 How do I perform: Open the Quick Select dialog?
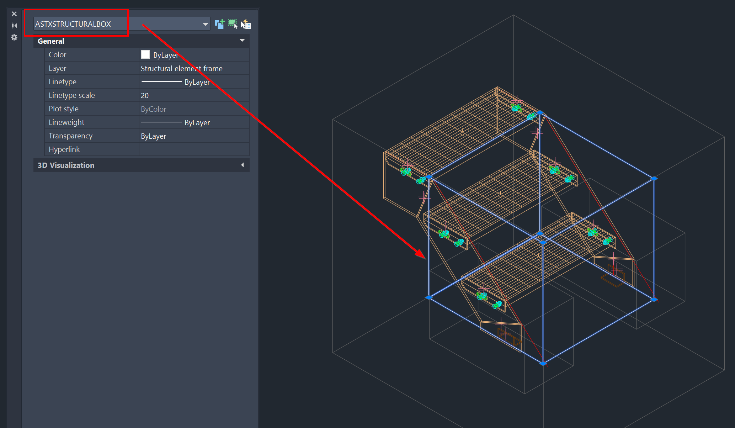[246, 24]
